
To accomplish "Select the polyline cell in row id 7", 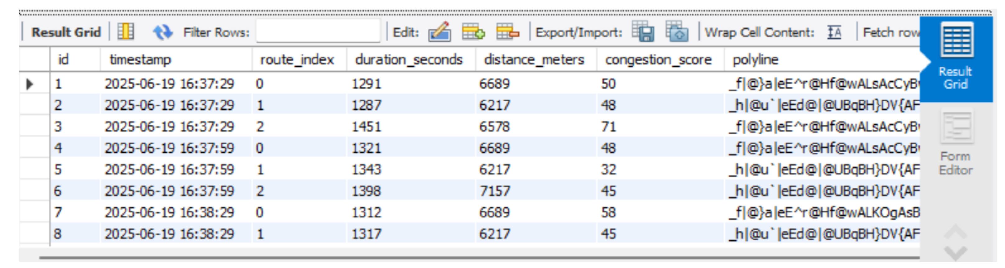I will point(822,212).
